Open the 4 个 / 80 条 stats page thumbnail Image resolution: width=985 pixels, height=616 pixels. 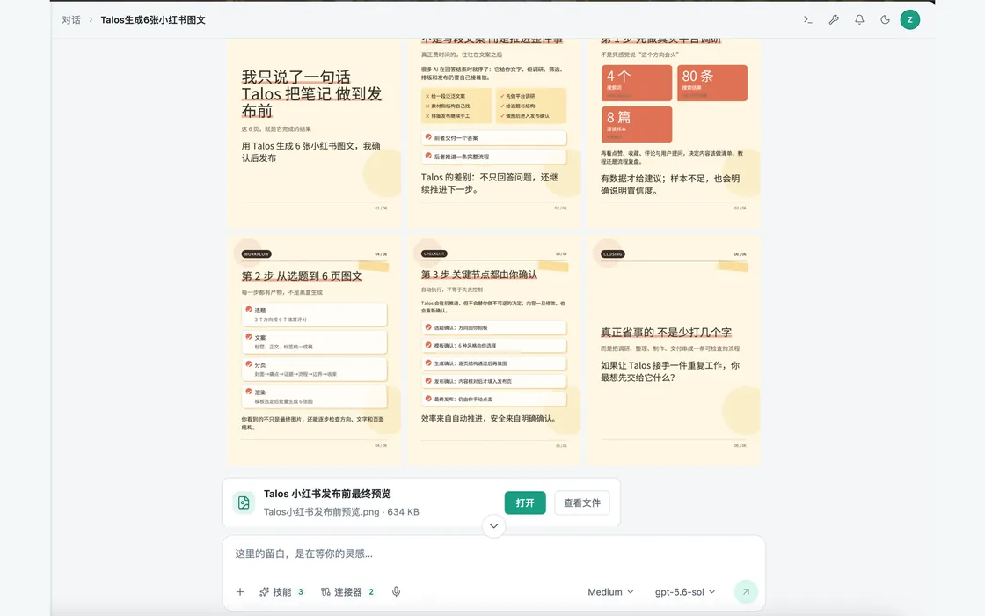(674, 133)
